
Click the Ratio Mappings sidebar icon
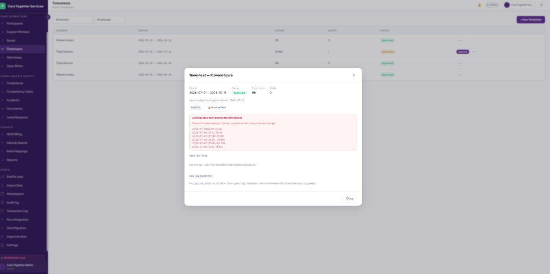(2, 151)
